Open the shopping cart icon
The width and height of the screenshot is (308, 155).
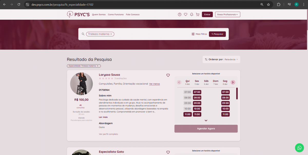click(x=198, y=15)
